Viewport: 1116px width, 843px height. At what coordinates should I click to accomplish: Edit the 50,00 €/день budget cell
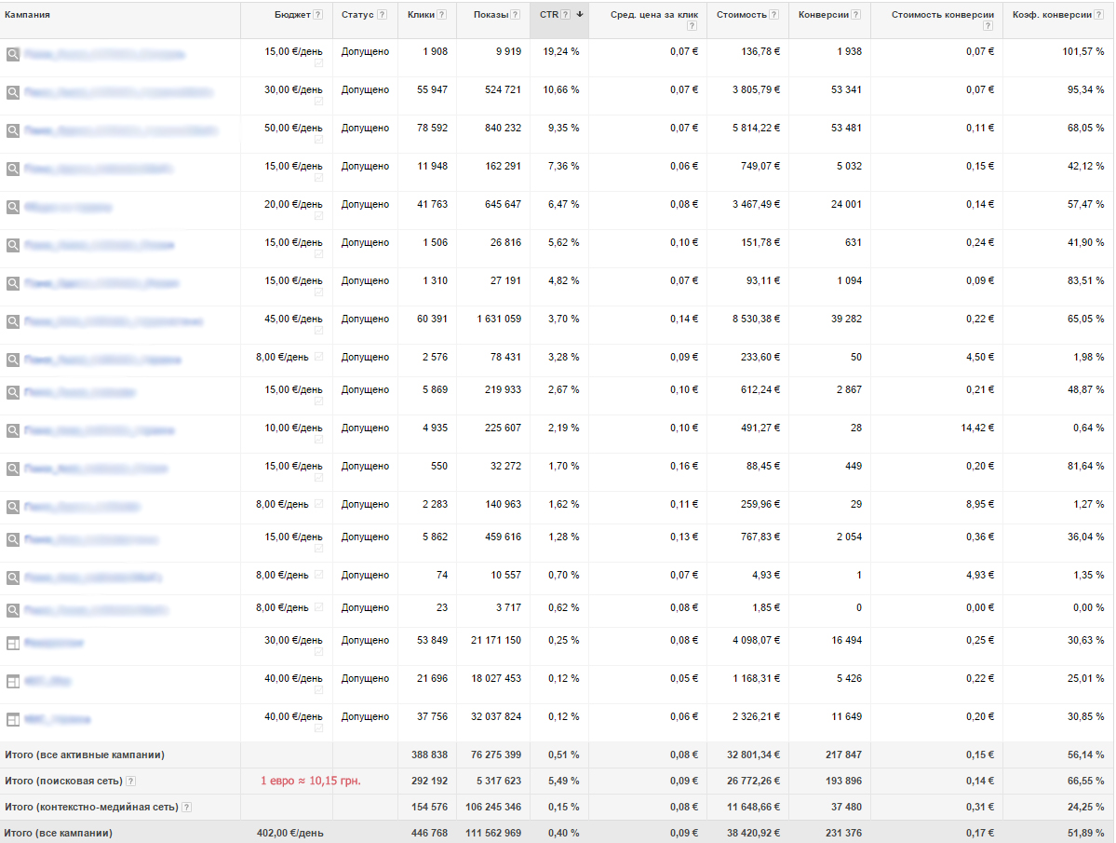point(293,129)
